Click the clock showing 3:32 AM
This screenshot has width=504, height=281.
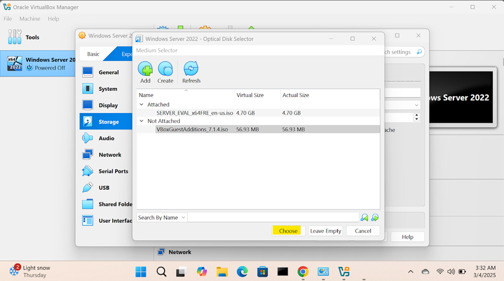[x=485, y=271]
